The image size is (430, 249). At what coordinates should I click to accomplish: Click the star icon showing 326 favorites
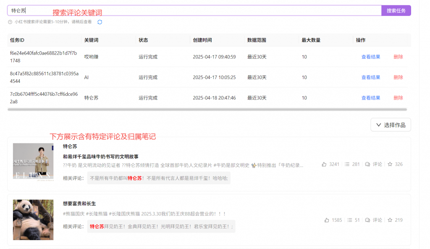[x=390, y=164]
